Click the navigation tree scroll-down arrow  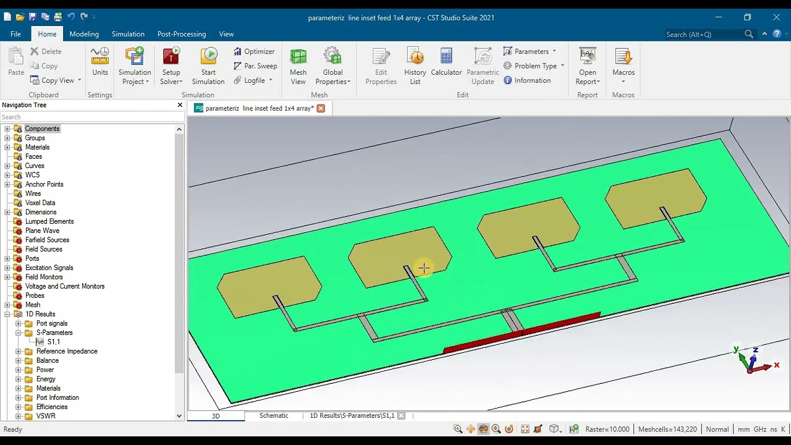(179, 416)
